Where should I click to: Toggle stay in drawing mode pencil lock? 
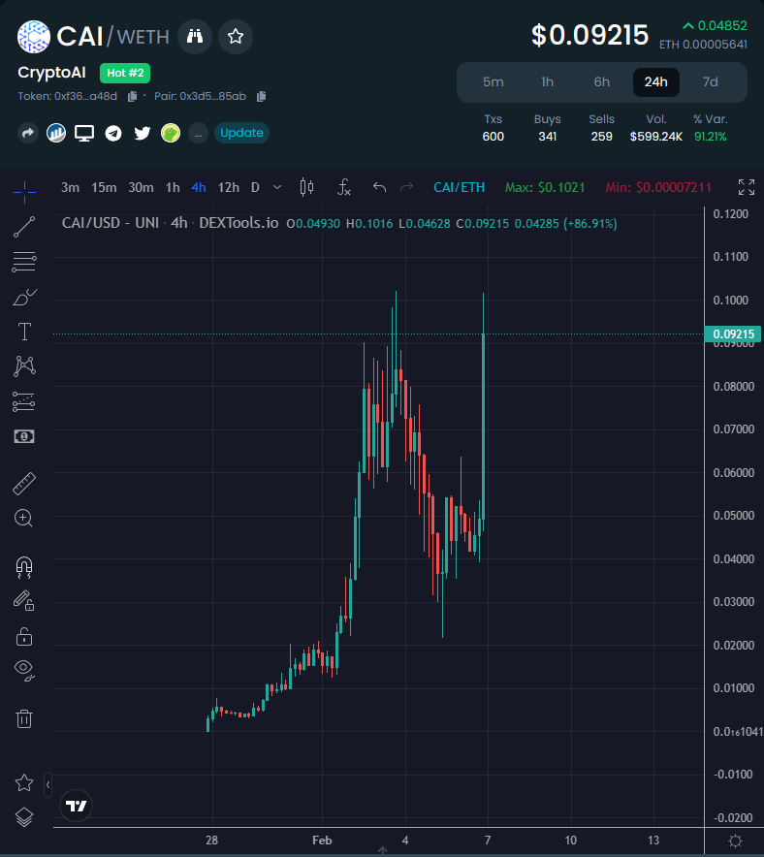coord(24,601)
